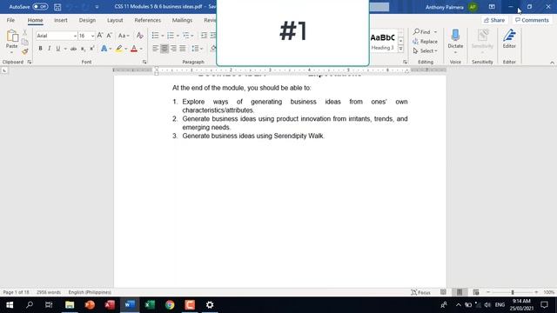Apply multilevel list
557x313 pixels.
[185, 36]
